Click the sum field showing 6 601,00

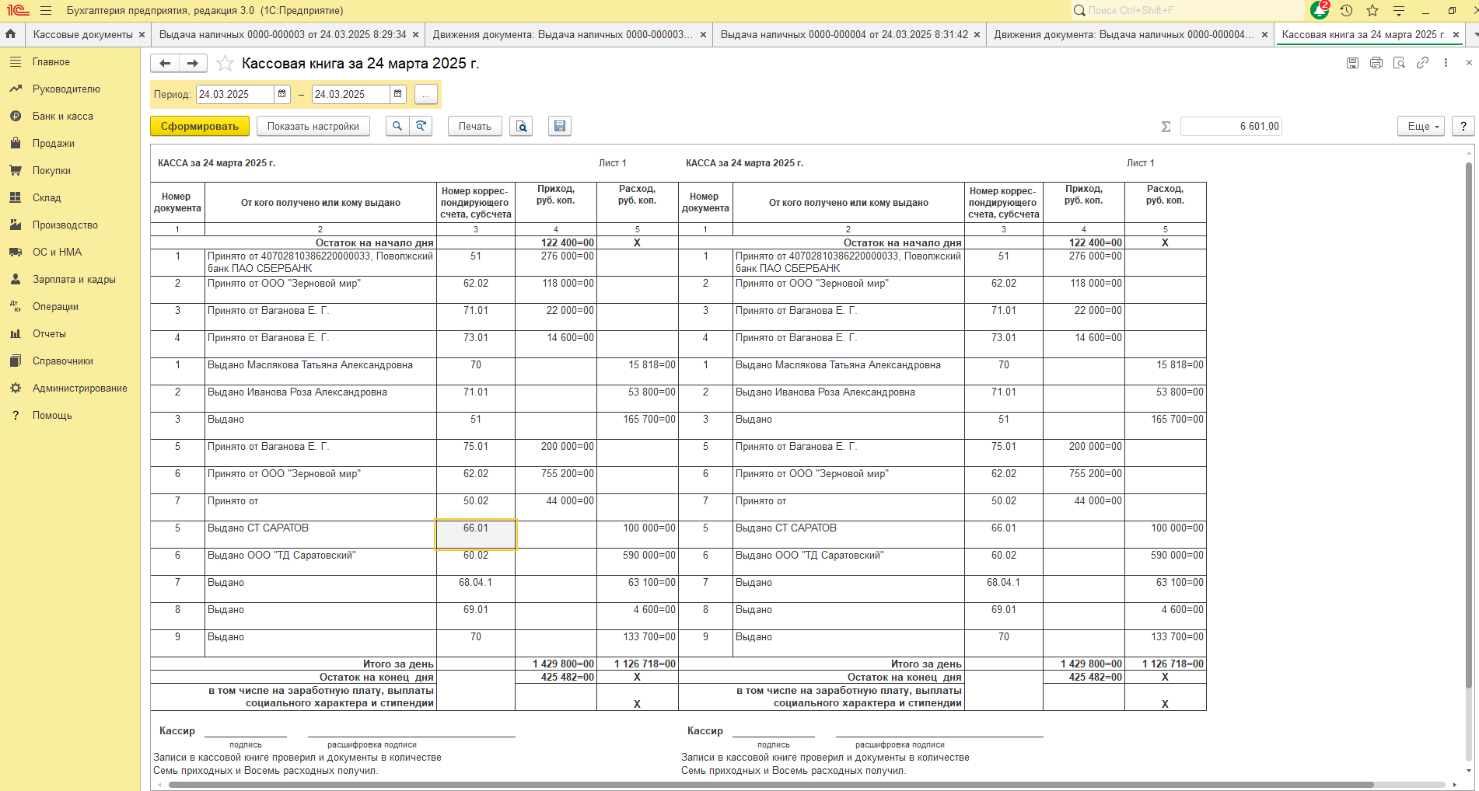click(x=1231, y=126)
